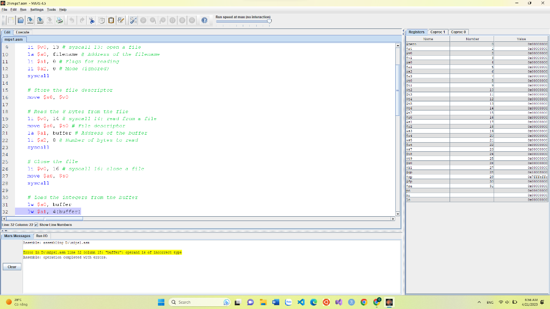Cut selection with scissors icon
Viewport: 550px width, 309px height.
(91, 20)
